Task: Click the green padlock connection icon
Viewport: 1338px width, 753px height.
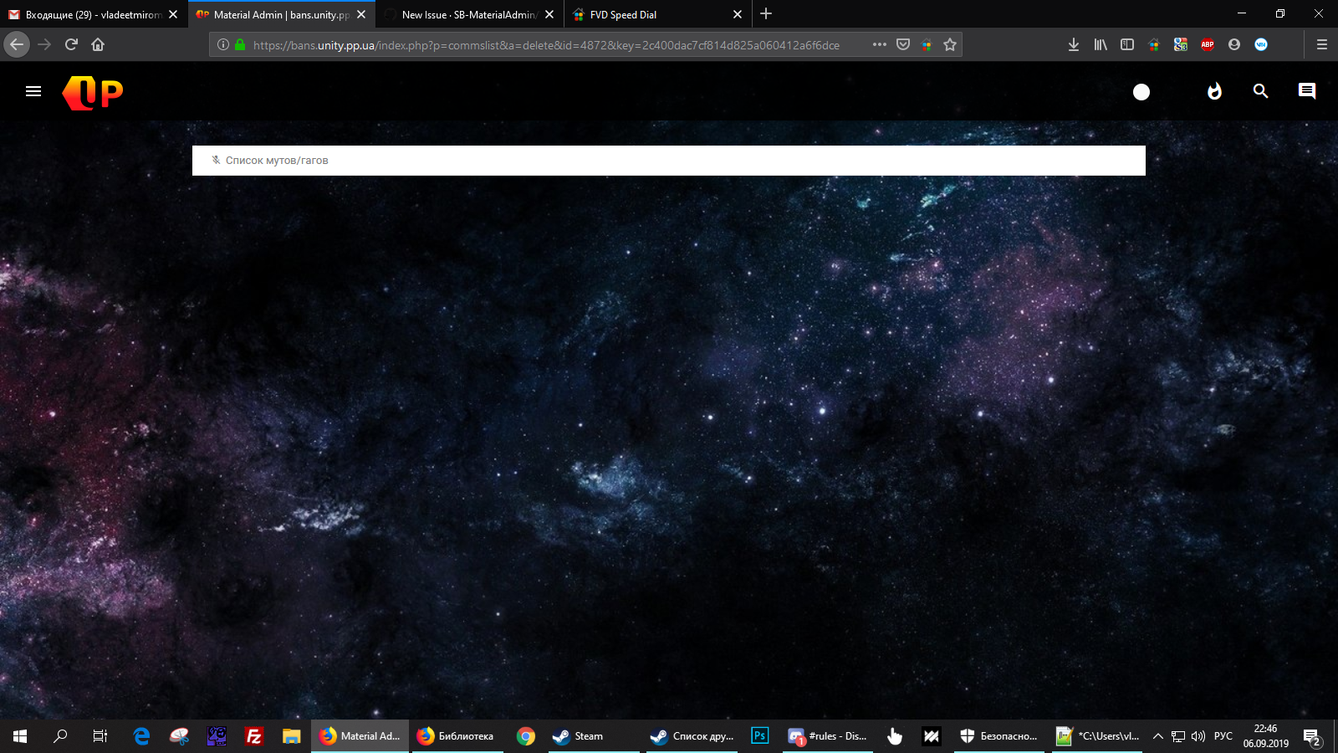Action: point(240,44)
